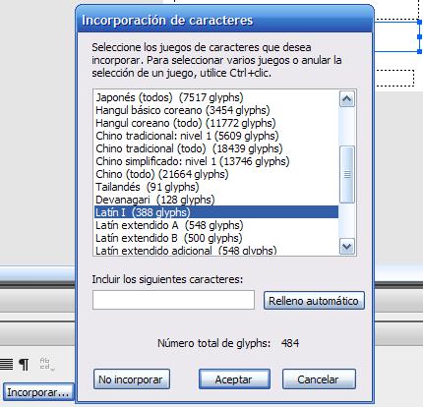Image resolution: width=423 pixels, height=407 pixels.
Task: Click the Aceptar button
Action: (x=234, y=379)
